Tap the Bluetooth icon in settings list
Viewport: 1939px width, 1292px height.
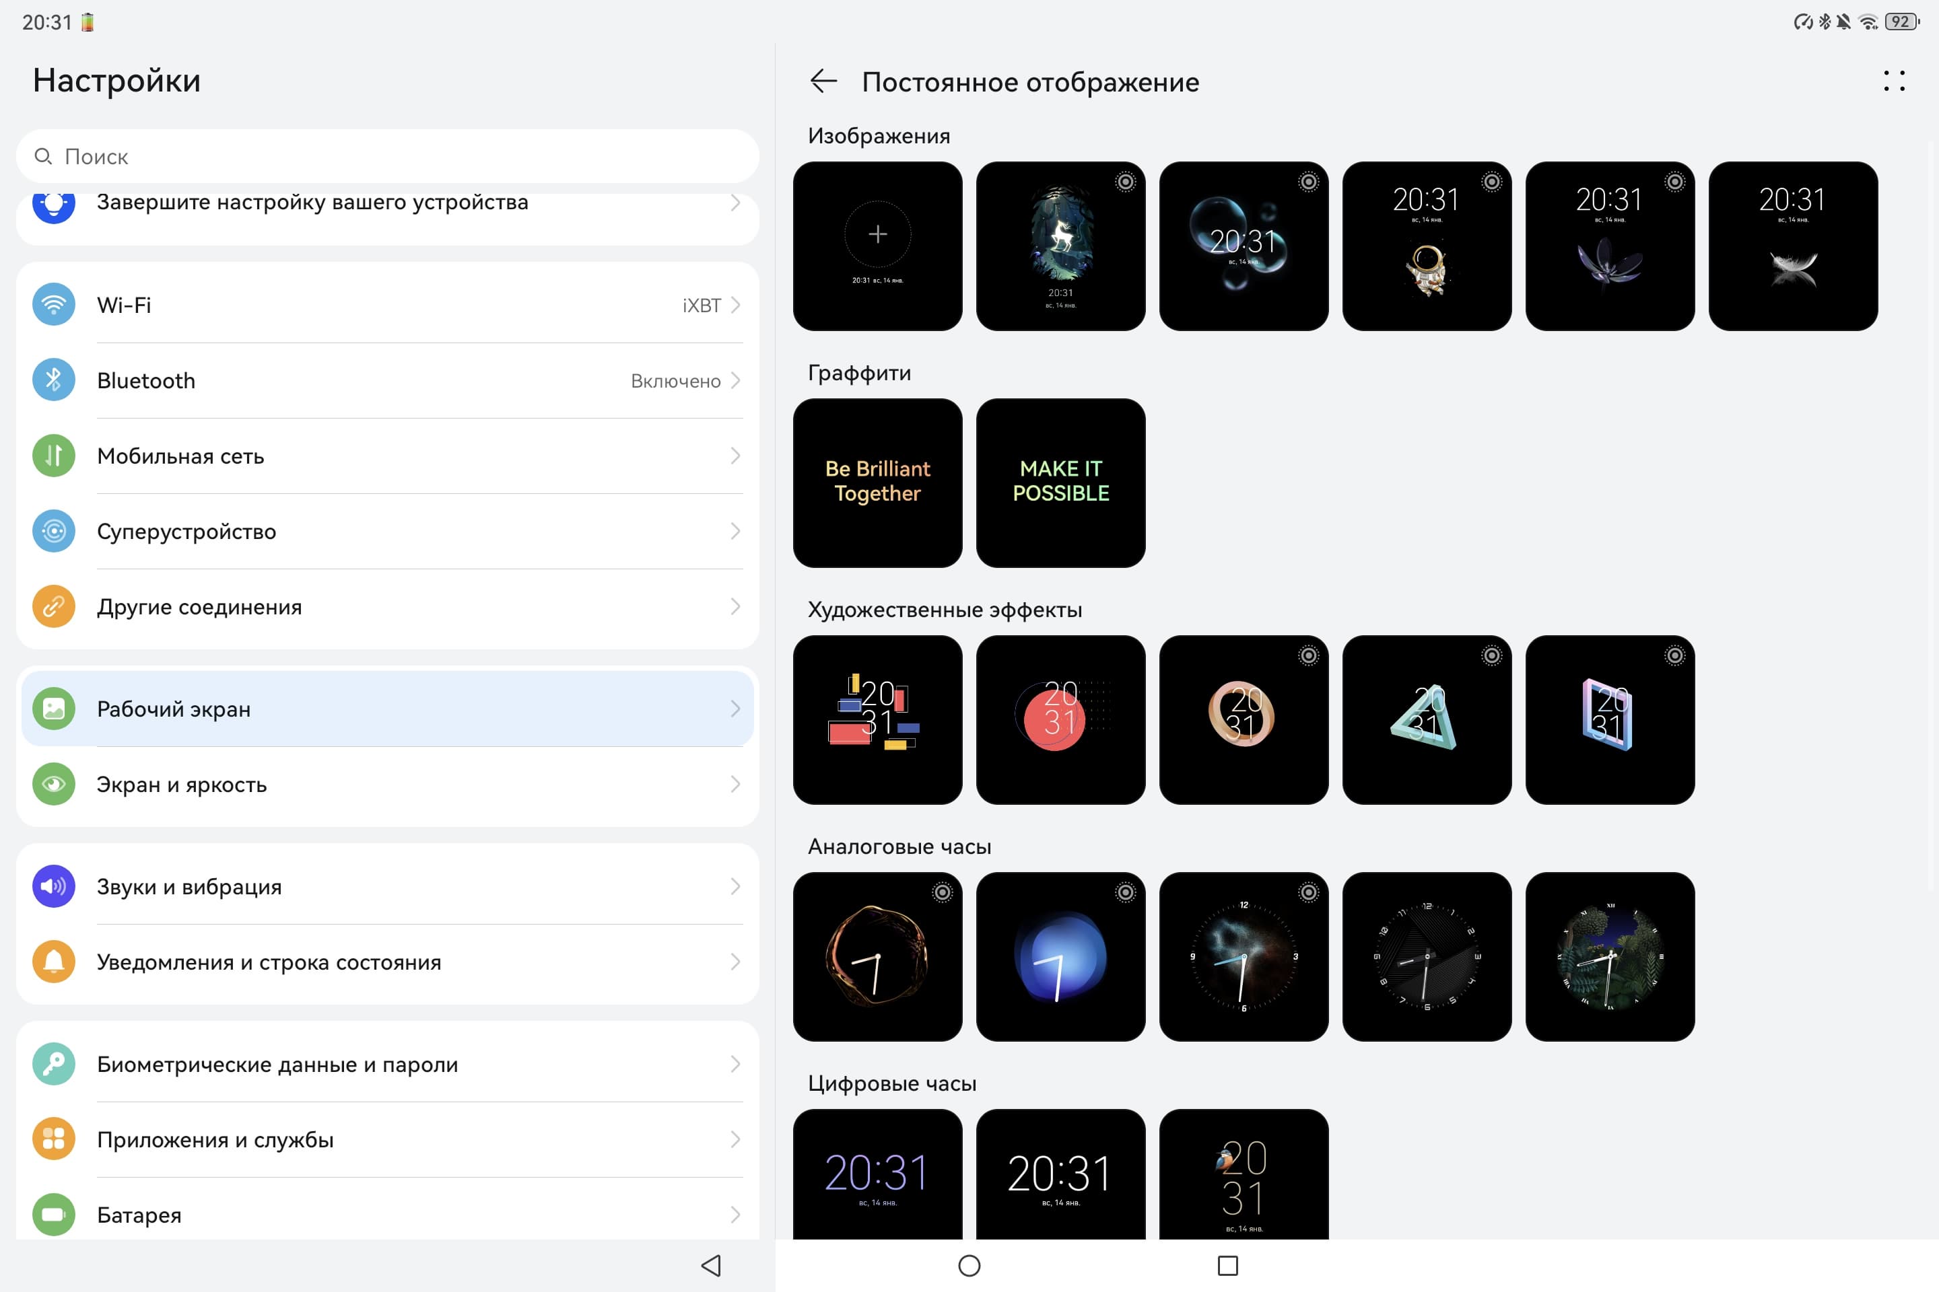tap(54, 380)
